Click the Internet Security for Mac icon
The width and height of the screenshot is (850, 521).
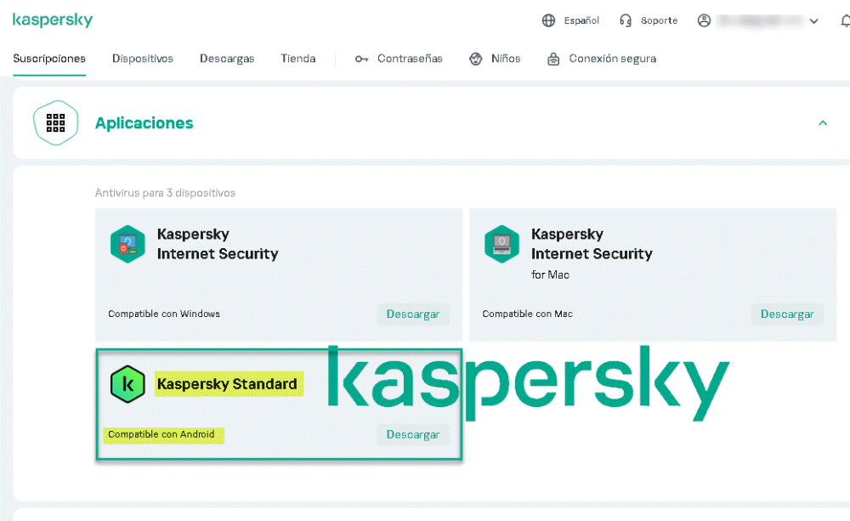click(x=501, y=244)
